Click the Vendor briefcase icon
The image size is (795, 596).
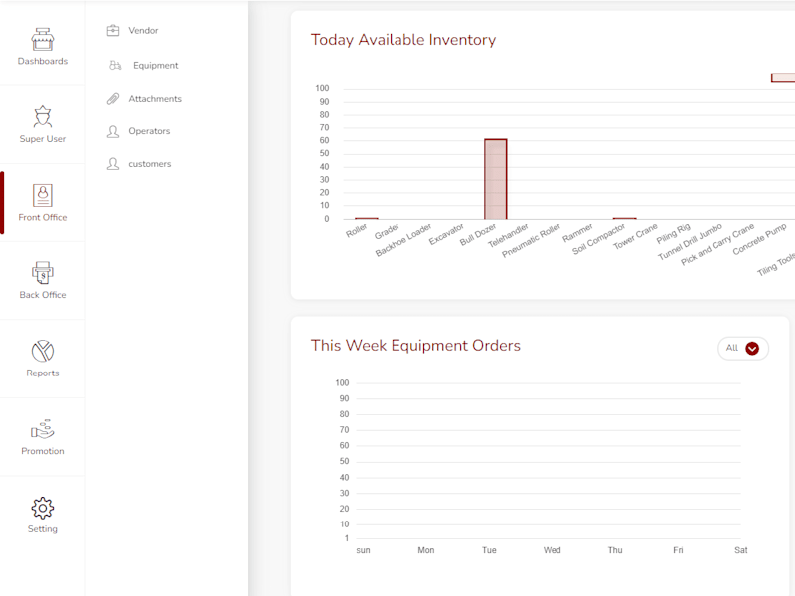[113, 31]
